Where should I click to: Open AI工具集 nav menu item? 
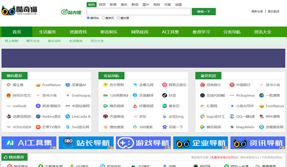click(170, 32)
